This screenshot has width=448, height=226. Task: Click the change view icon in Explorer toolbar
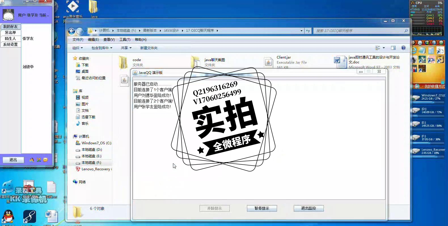click(378, 48)
